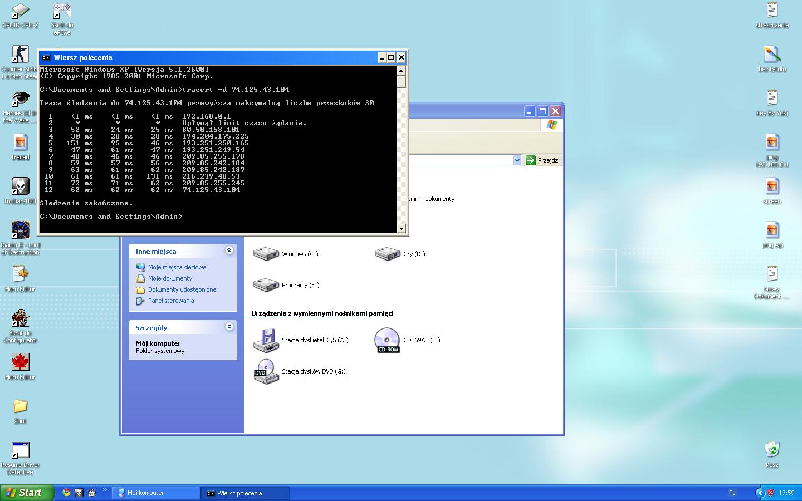802x501 pixels.
Task: Expand the quick launch overflow chevron
Action: (105, 490)
